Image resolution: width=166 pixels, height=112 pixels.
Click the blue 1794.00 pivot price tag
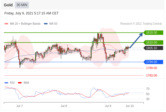(153, 62)
